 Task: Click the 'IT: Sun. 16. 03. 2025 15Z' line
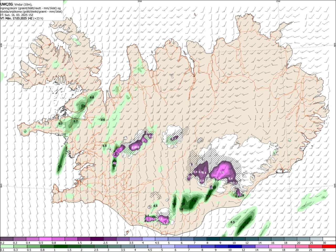(17, 15)
